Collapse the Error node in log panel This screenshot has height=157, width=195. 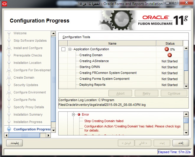(x=74, y=115)
